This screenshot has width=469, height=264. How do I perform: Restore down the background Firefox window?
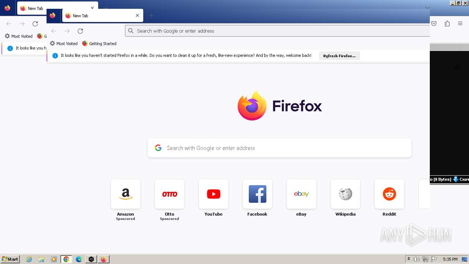(458, 3)
